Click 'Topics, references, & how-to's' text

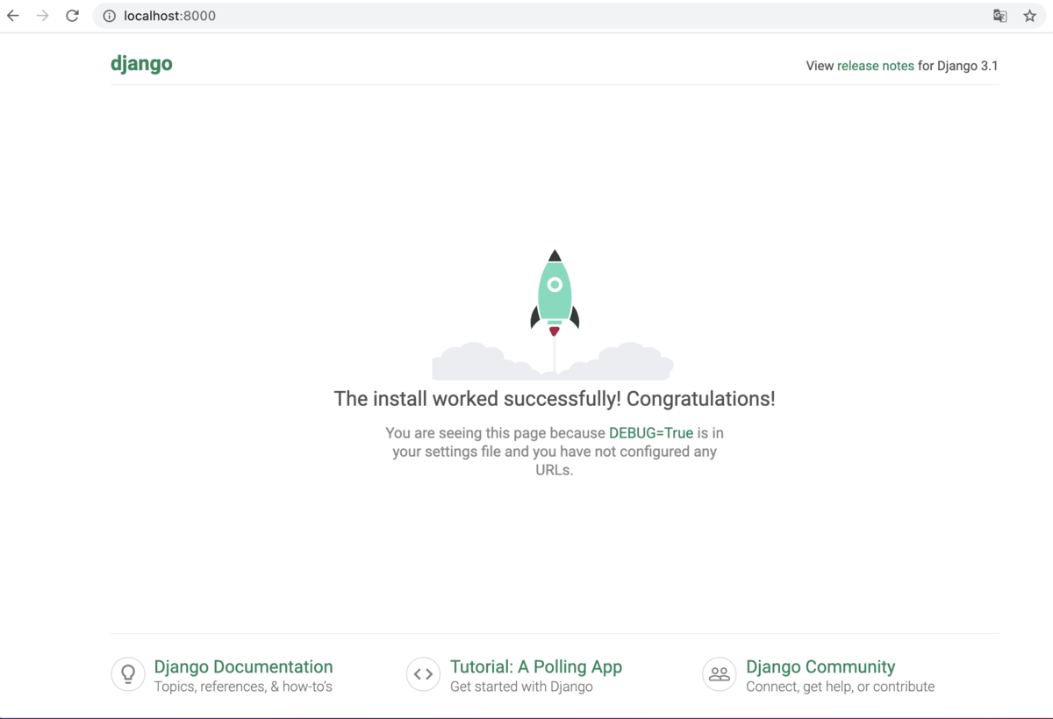tap(243, 687)
